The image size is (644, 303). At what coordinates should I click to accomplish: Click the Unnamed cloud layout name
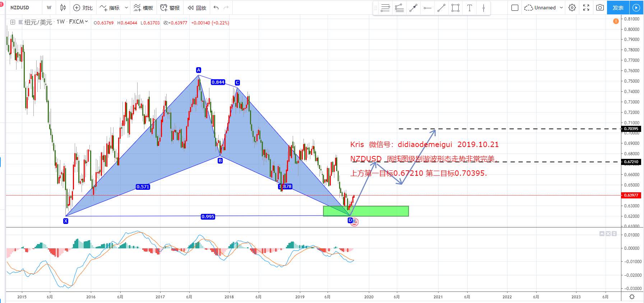tap(540, 8)
